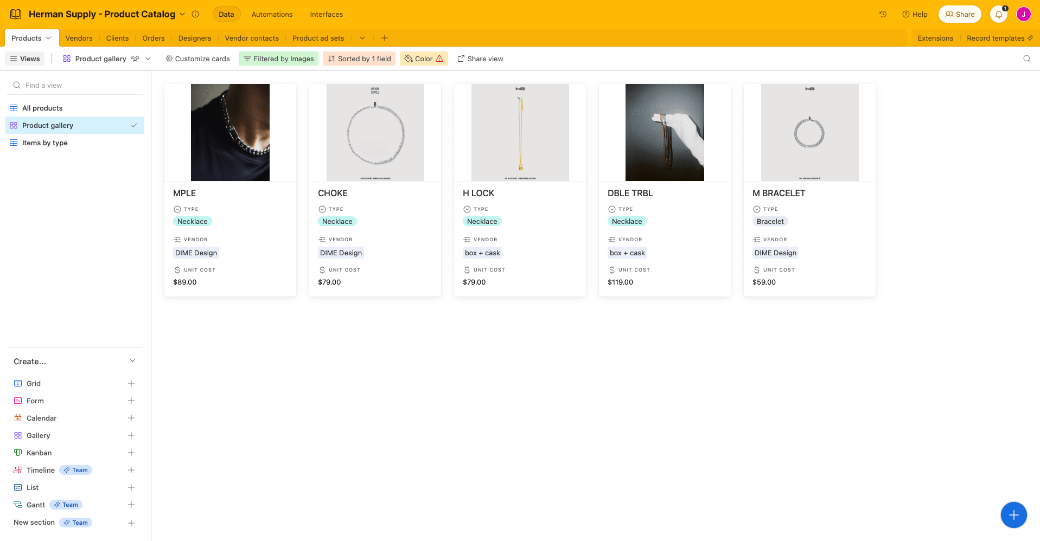This screenshot has height=541, width=1040.
Task: Click the Share button
Action: (960, 14)
